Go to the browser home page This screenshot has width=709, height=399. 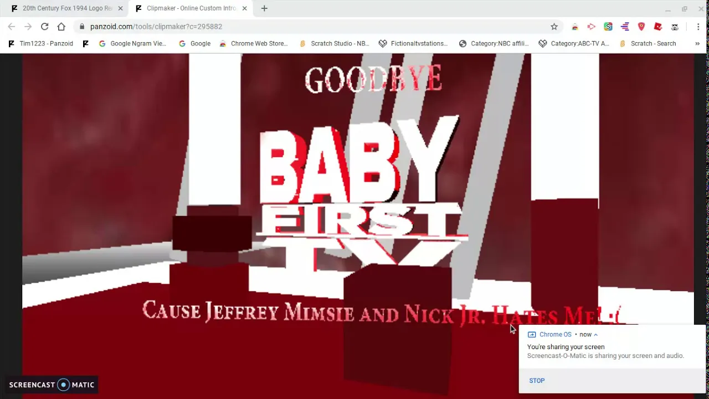tap(61, 27)
